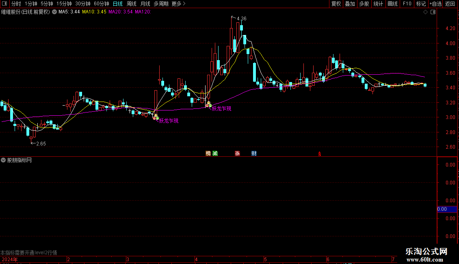
Task: Toggle the left sidebar panel icon
Action: coord(4,4)
